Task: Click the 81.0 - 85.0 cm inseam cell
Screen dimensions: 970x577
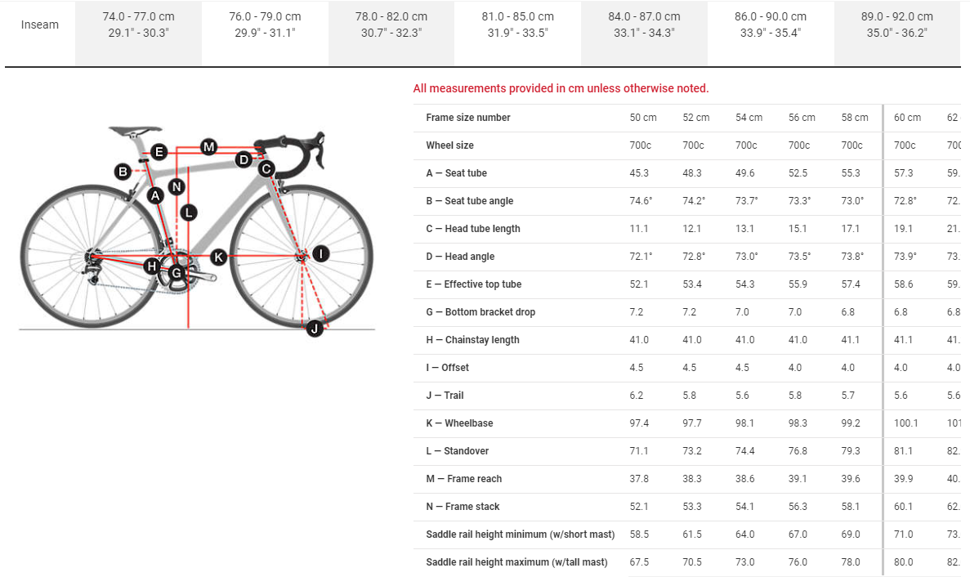Action: 517,25
